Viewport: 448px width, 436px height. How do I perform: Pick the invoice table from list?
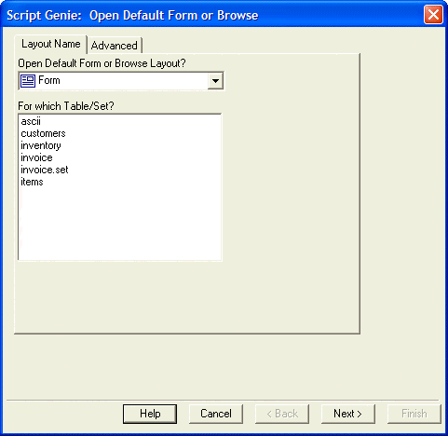click(x=36, y=157)
